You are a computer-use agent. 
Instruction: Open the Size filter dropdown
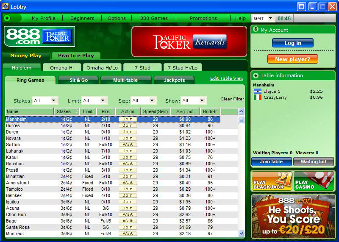[x=152, y=100]
